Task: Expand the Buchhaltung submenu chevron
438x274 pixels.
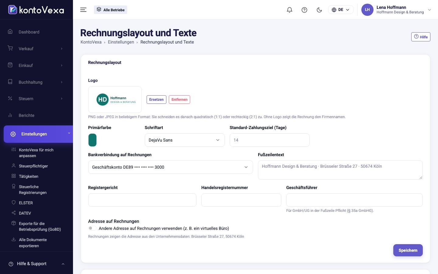Action: (62, 82)
